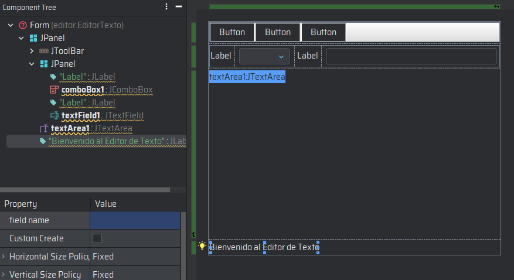Expand the JToolBar tree node
This screenshot has height=280, width=514.
32,51
